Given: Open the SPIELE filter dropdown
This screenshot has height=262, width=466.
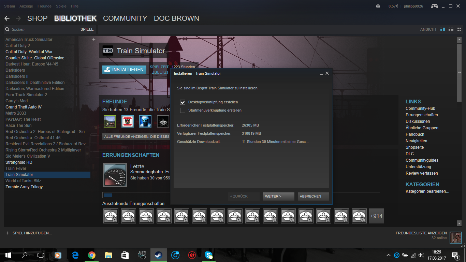Looking at the screenshot, I should point(87,29).
